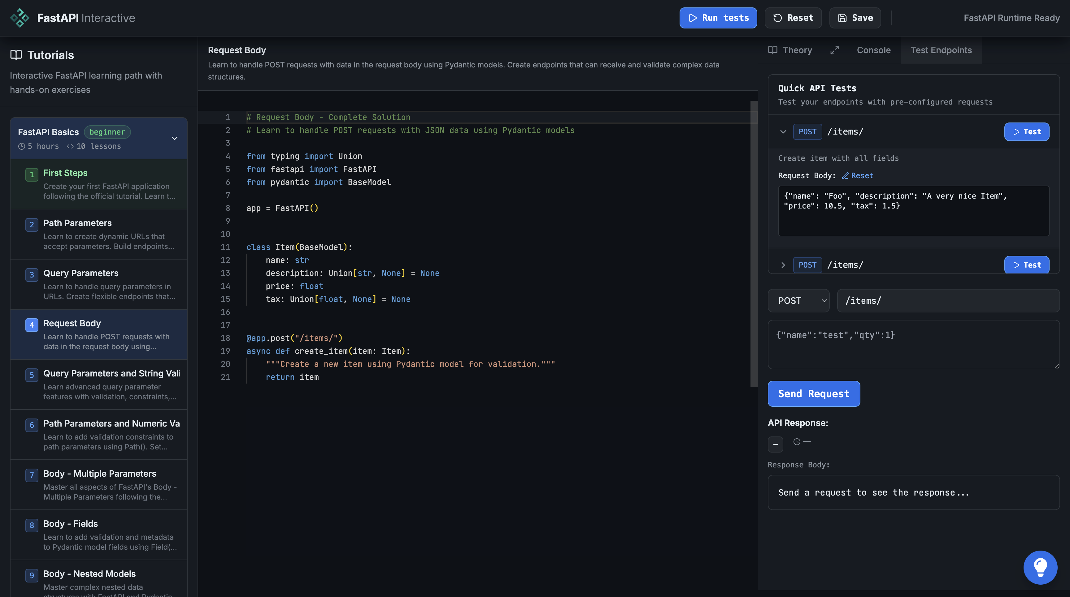Open Path Parameters and Numeric Validation lesson
Image resolution: width=1070 pixels, height=597 pixels.
click(99, 435)
